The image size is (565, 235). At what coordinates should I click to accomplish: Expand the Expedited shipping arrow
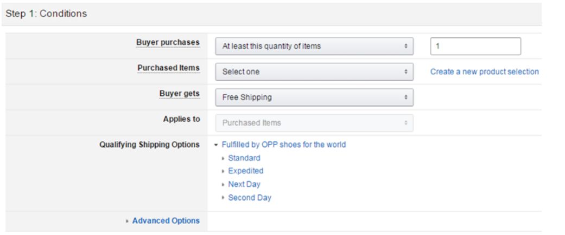coord(223,171)
